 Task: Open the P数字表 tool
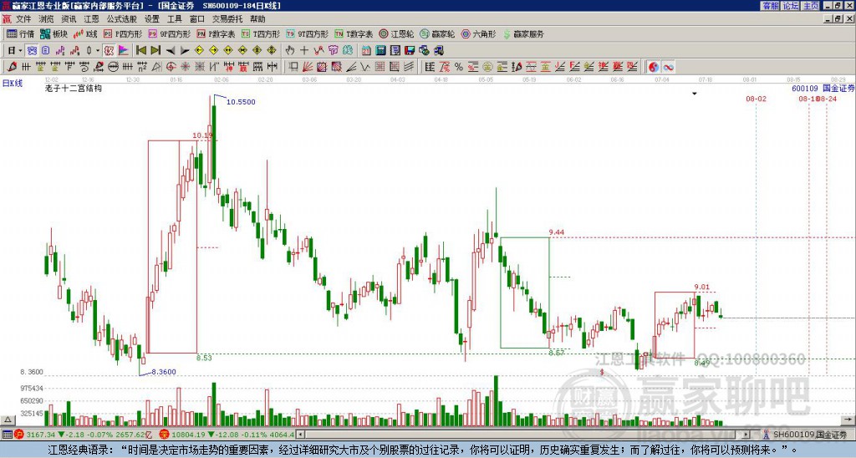(x=216, y=33)
